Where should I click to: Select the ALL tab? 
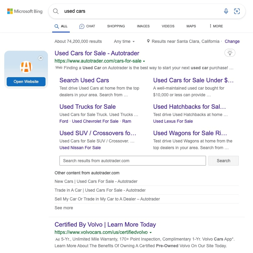click(x=61, y=26)
